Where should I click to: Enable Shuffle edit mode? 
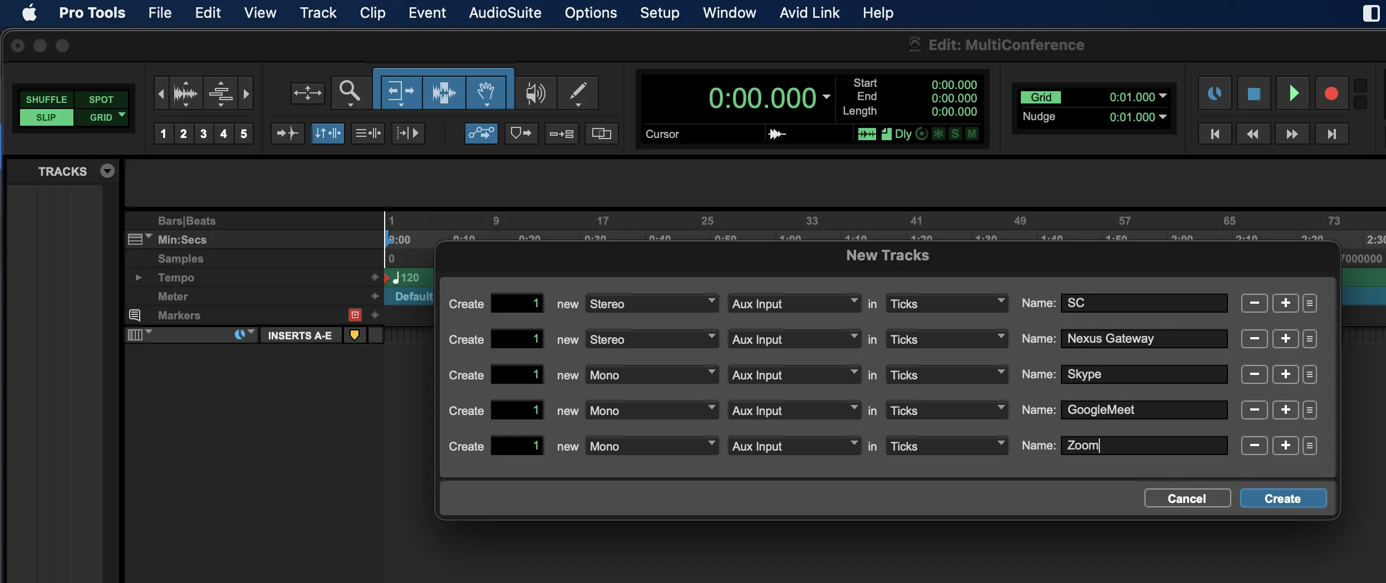tap(46, 100)
